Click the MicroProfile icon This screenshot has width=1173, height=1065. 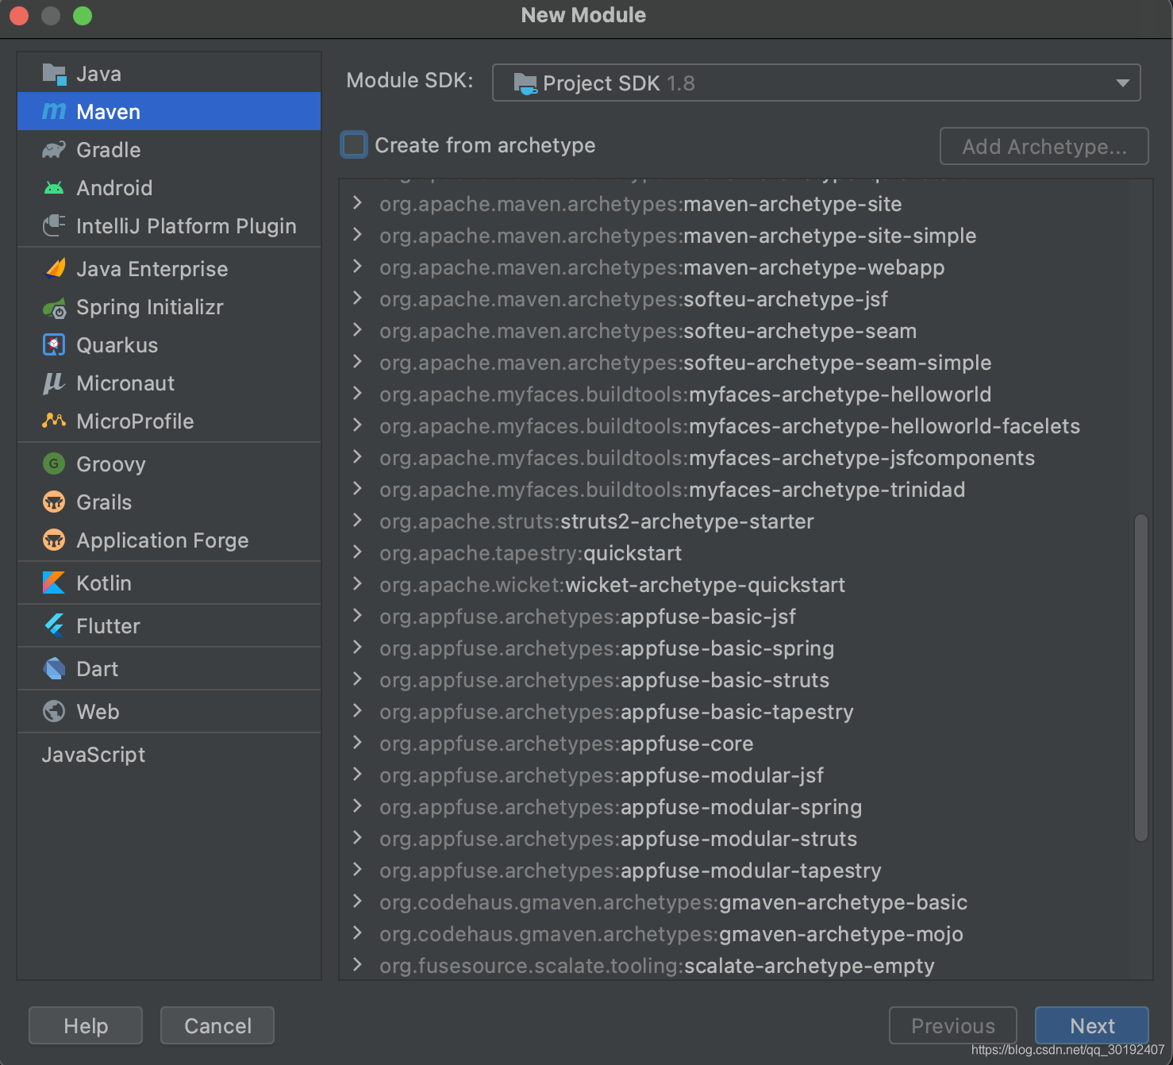tap(54, 421)
